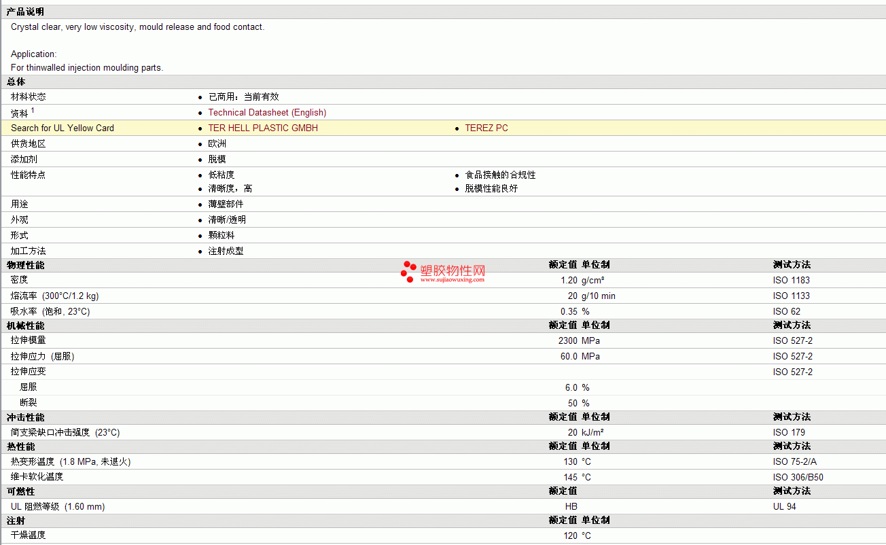Click the UL 94 test method

(784, 506)
